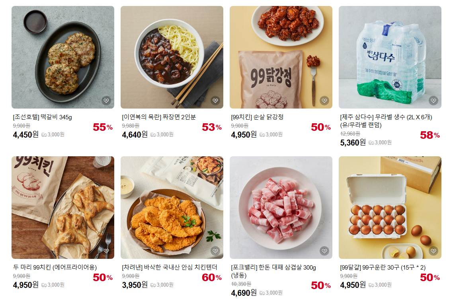Toggle wishlist heart on 짜장면 2인분
This screenshot has height=301, width=449.
pos(215,101)
